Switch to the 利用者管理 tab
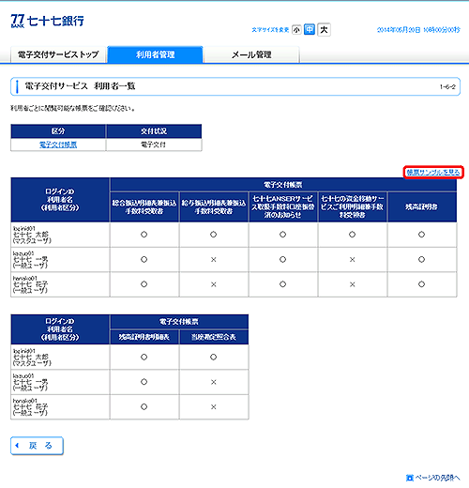 tap(155, 54)
